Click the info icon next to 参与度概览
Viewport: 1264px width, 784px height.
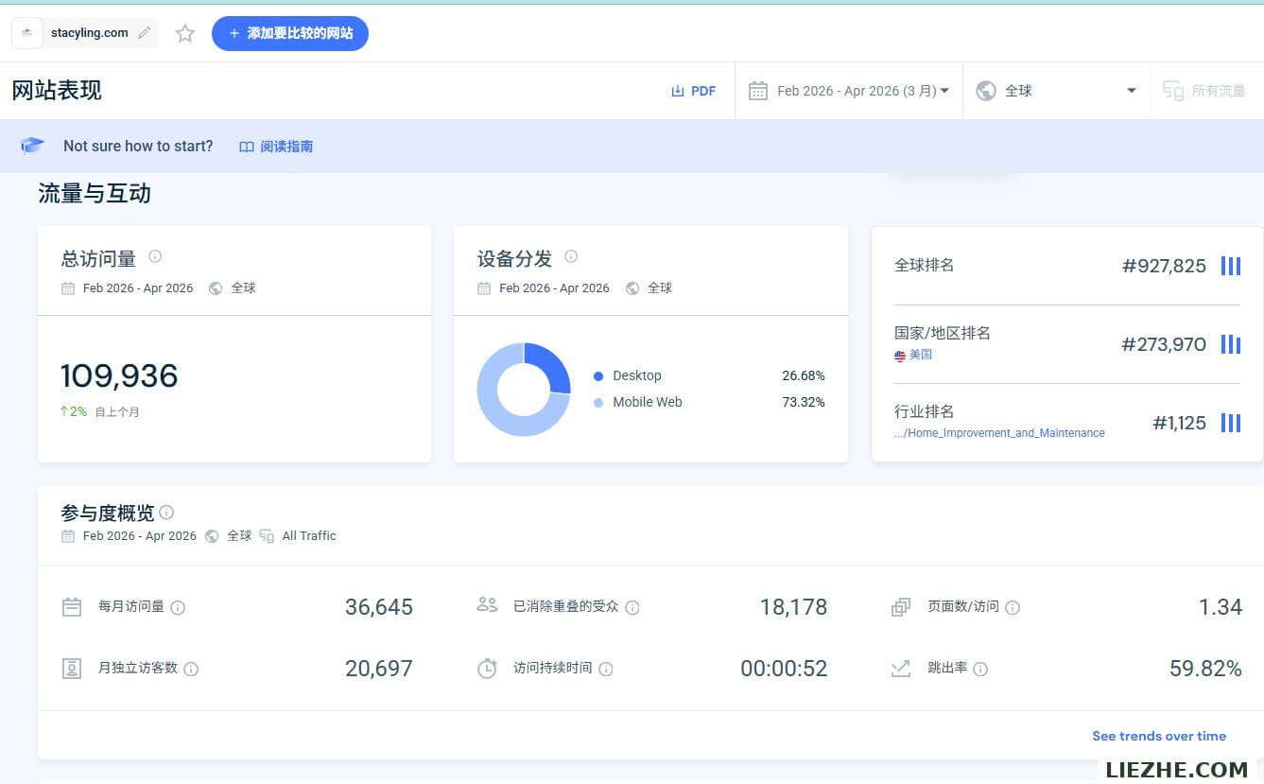pos(166,513)
